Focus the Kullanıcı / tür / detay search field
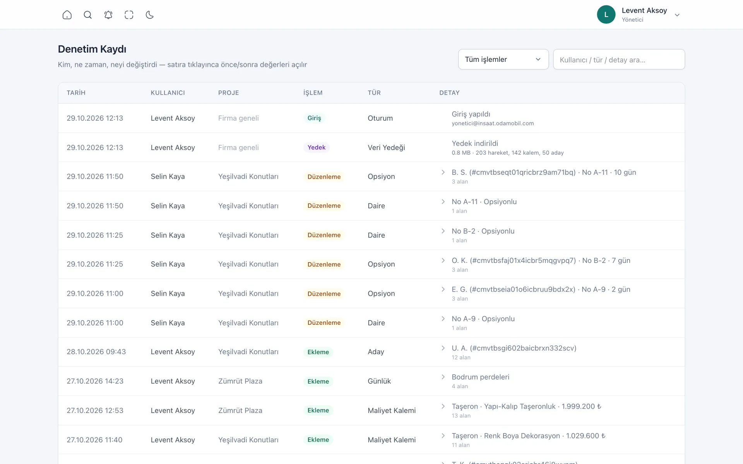743x464 pixels. pos(619,60)
